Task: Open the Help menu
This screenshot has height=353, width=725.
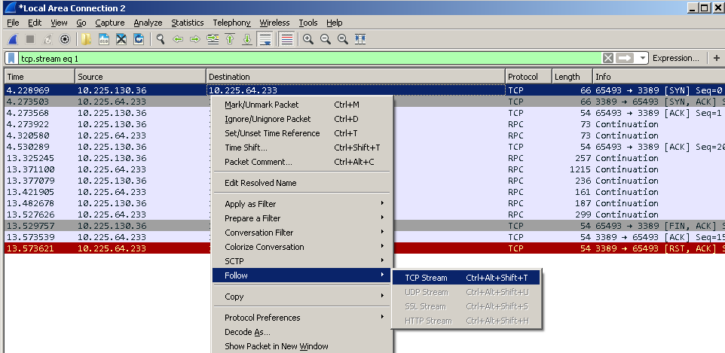Action: point(335,23)
